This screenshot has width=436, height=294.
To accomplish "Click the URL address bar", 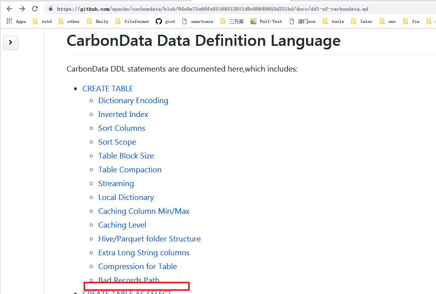I will [239, 9].
